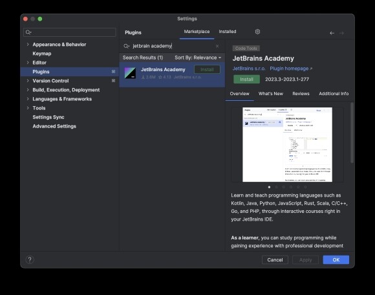Click the plugin screenshot preview thumbnail
Image resolution: width=375 pixels, height=295 pixels.
coord(287,144)
